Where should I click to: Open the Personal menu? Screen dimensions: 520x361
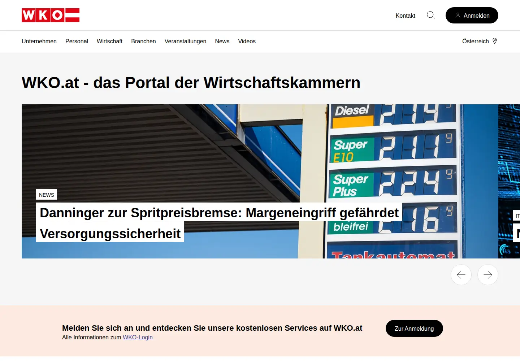[x=77, y=41]
